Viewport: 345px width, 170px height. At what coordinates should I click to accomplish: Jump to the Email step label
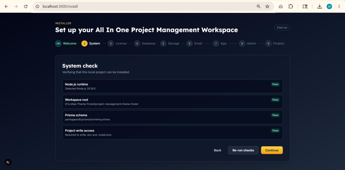(198, 43)
